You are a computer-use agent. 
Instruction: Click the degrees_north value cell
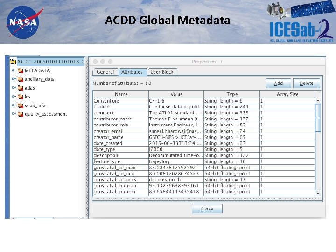176,180
